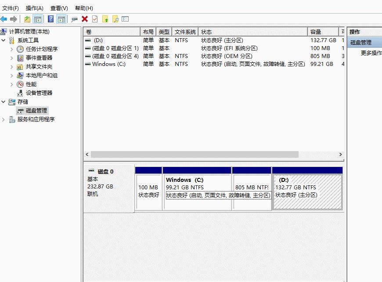Open the 查看(V) menu
This screenshot has height=282, width=382.
coord(58,8)
